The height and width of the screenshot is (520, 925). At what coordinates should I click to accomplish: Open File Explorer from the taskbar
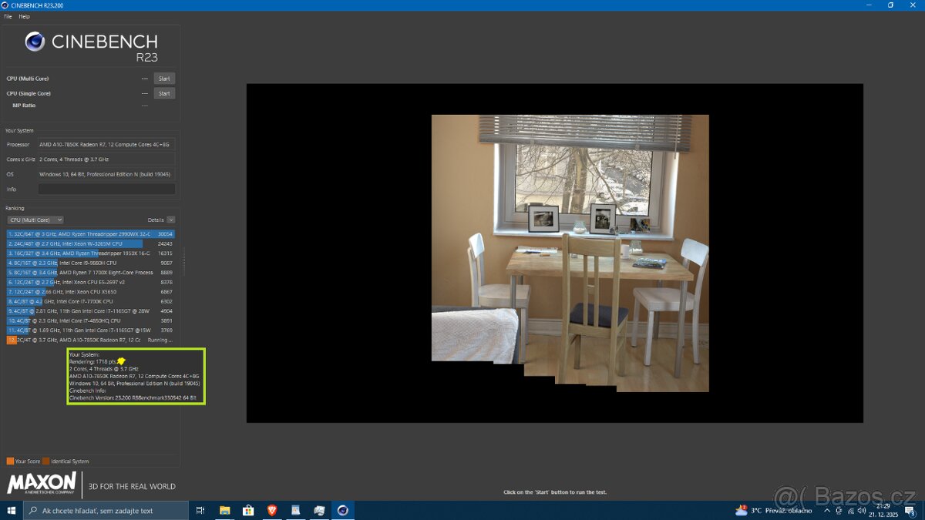click(x=224, y=510)
